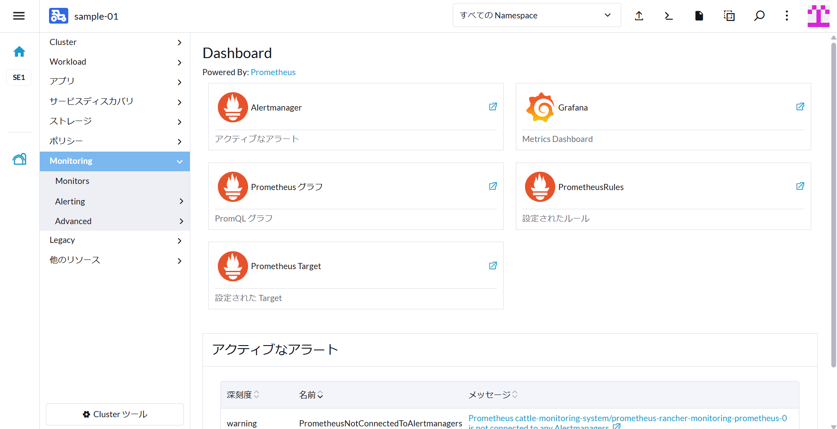Open the kubectl shell terminal icon

coord(669,16)
